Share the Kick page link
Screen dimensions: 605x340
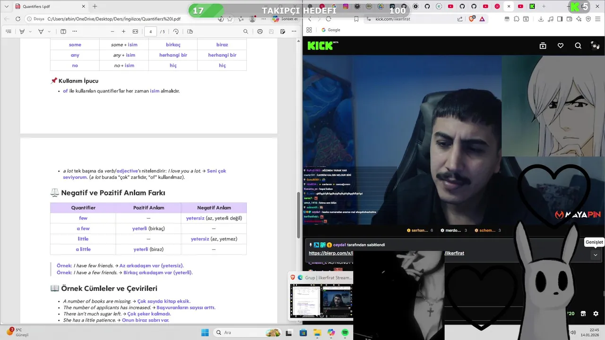click(460, 19)
